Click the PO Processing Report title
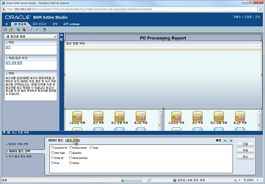 tap(163, 38)
